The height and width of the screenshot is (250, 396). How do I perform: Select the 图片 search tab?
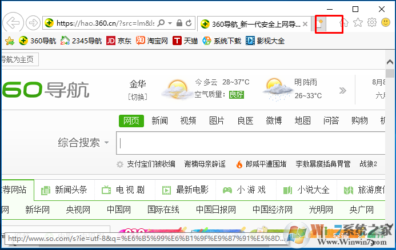217,121
